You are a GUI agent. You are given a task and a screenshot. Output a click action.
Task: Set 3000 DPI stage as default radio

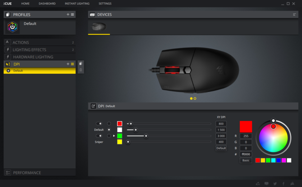point(109,136)
